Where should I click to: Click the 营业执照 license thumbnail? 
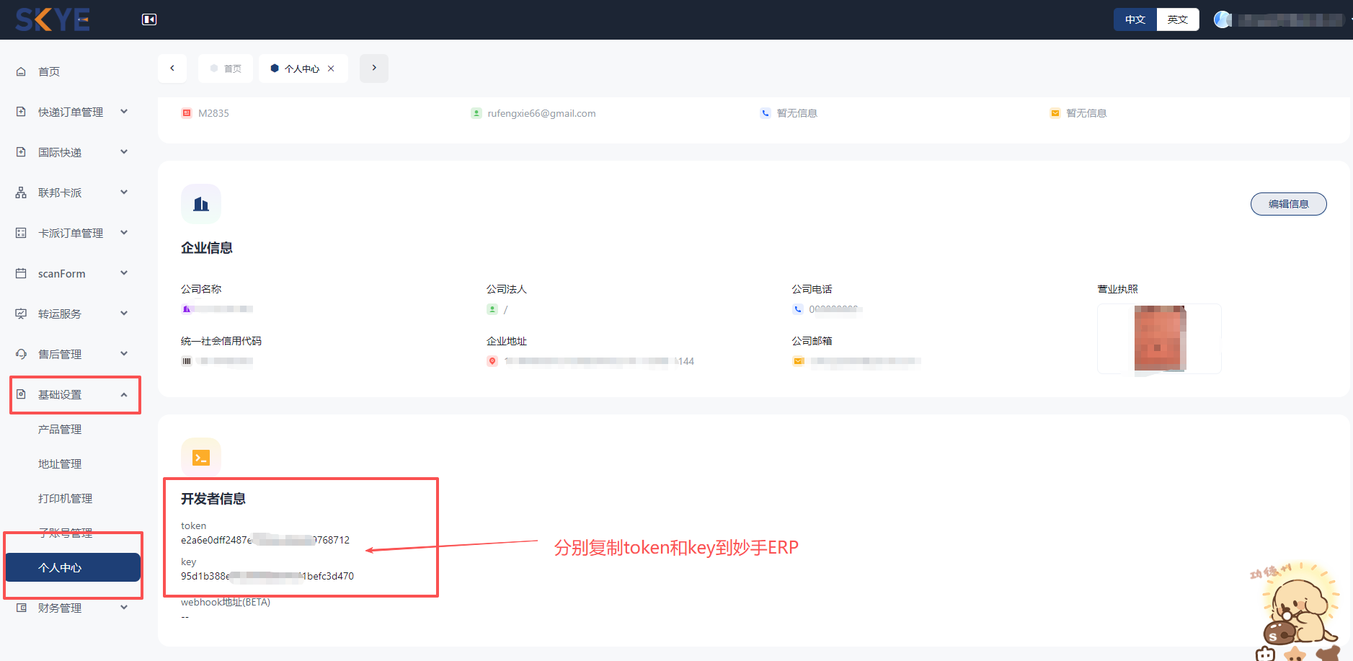pyautogui.click(x=1158, y=339)
